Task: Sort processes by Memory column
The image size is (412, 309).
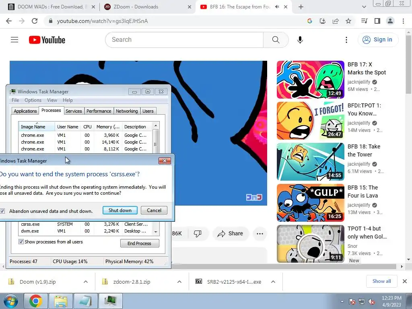Action: 108,127
